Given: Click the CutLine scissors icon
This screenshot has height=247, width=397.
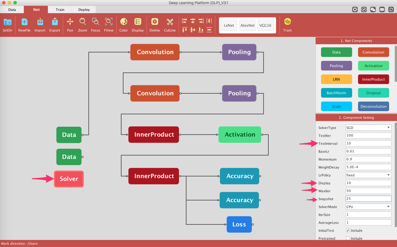Looking at the screenshot, I should tap(170, 22).
